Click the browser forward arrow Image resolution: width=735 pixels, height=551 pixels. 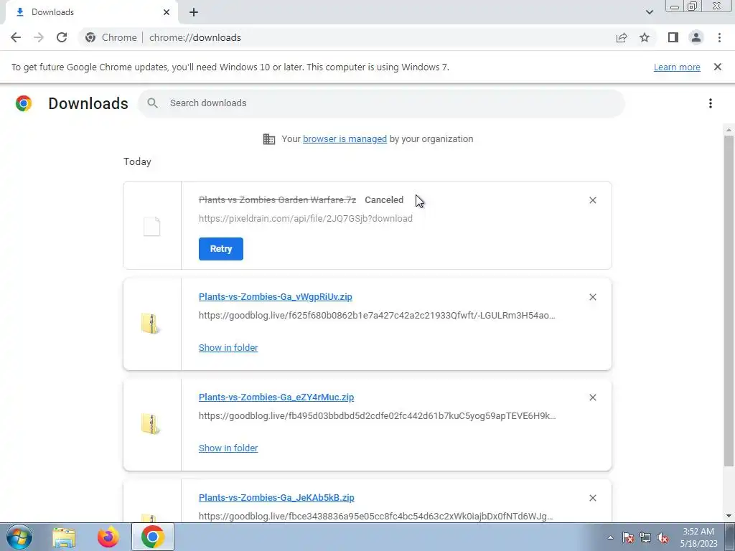(39, 37)
